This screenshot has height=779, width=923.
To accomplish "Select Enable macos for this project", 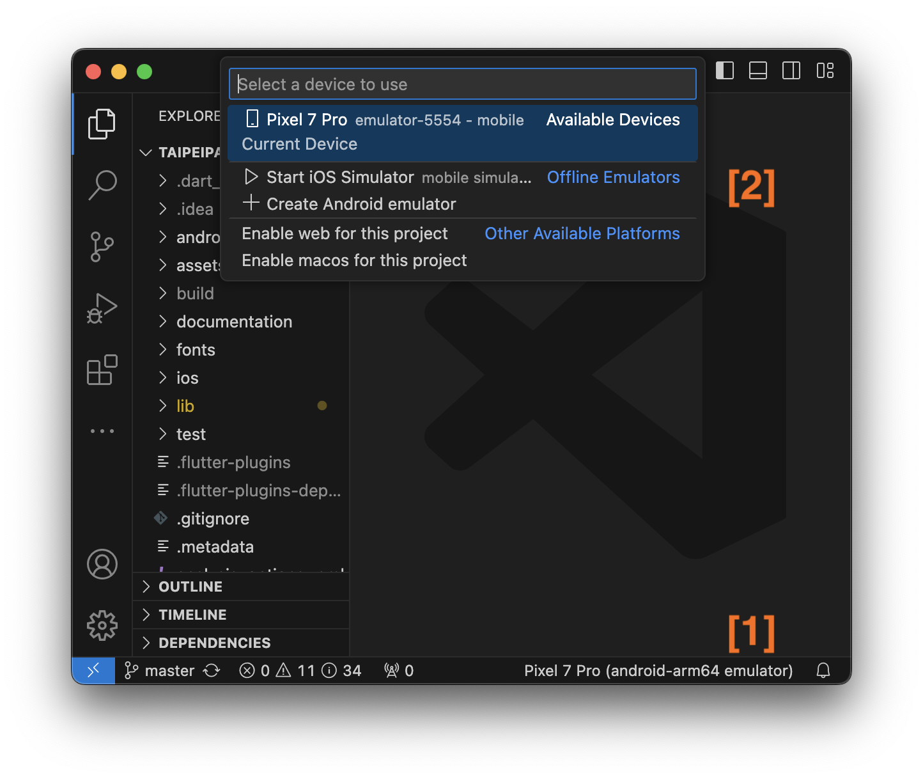I will tap(463, 260).
